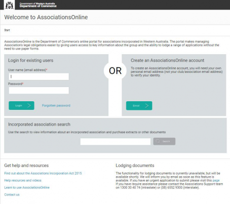
Task: Click the Start breadcrumb
Action: coord(7,30)
